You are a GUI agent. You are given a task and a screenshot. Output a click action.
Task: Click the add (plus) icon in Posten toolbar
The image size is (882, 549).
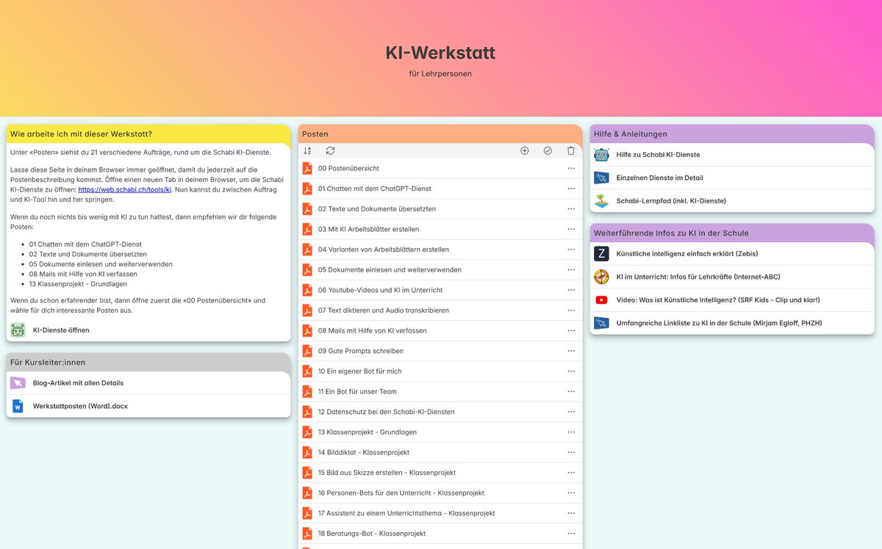[x=525, y=150]
